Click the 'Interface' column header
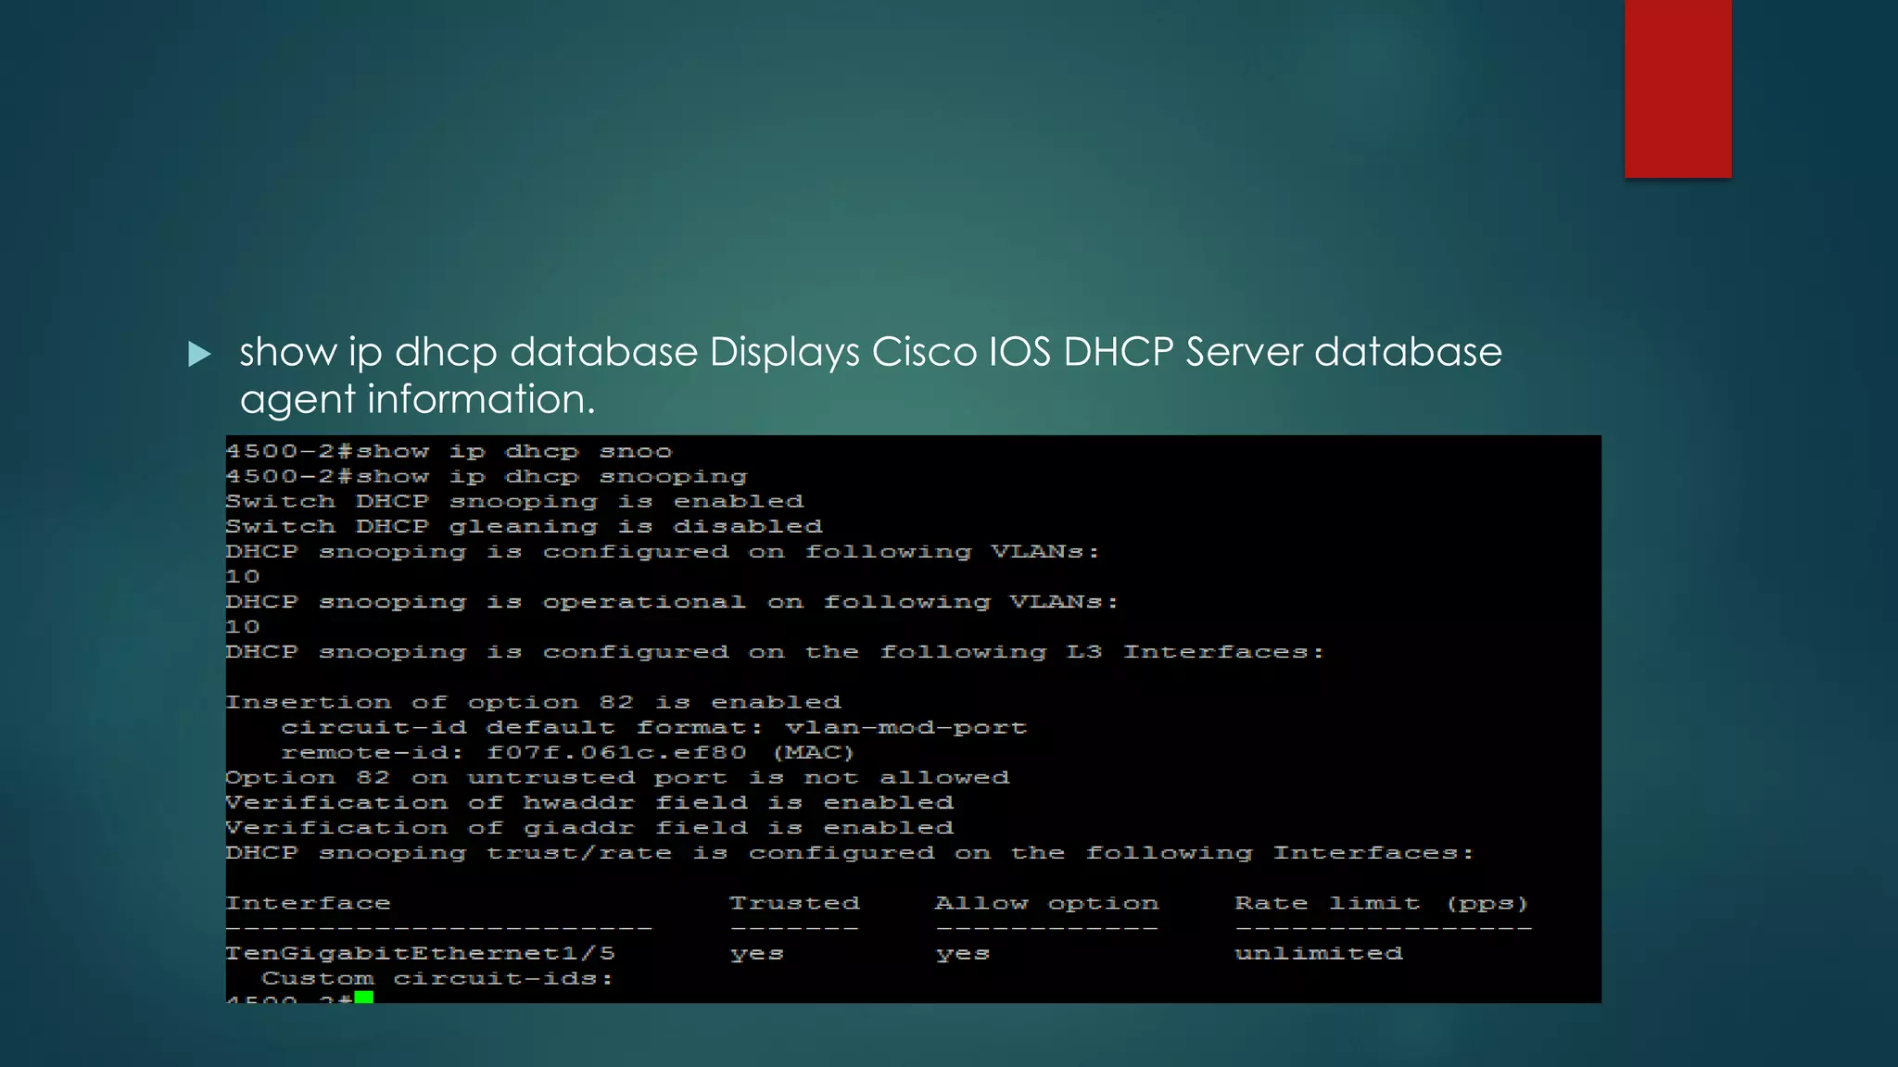Image resolution: width=1898 pixels, height=1067 pixels. [309, 903]
